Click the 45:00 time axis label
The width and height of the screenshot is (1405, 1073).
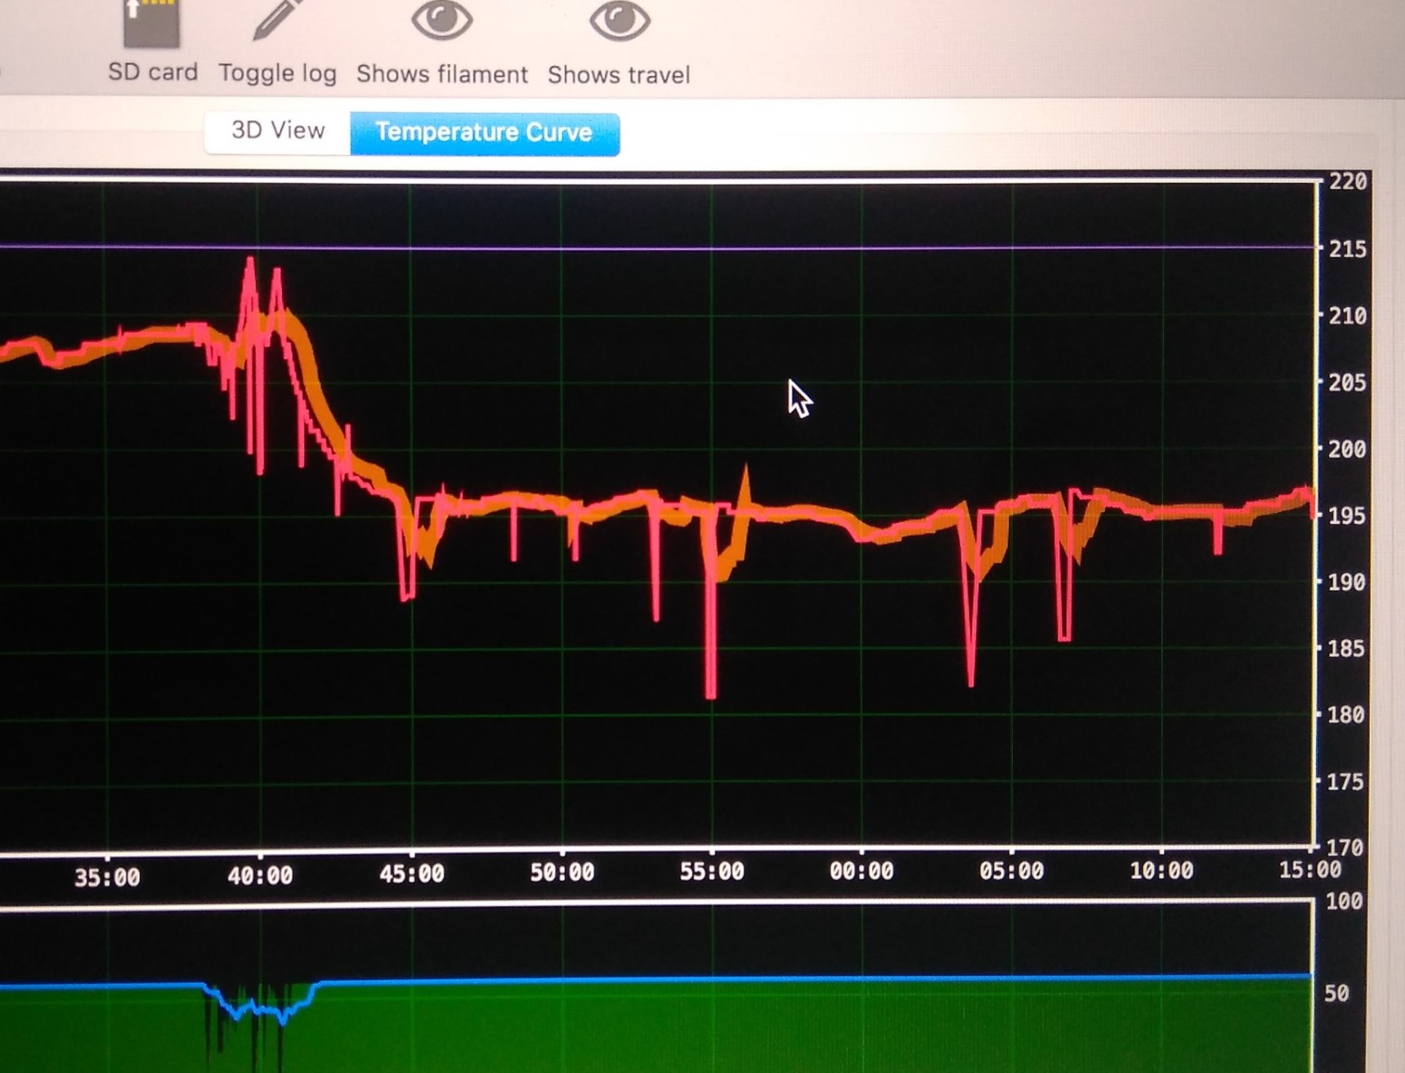[x=411, y=874]
